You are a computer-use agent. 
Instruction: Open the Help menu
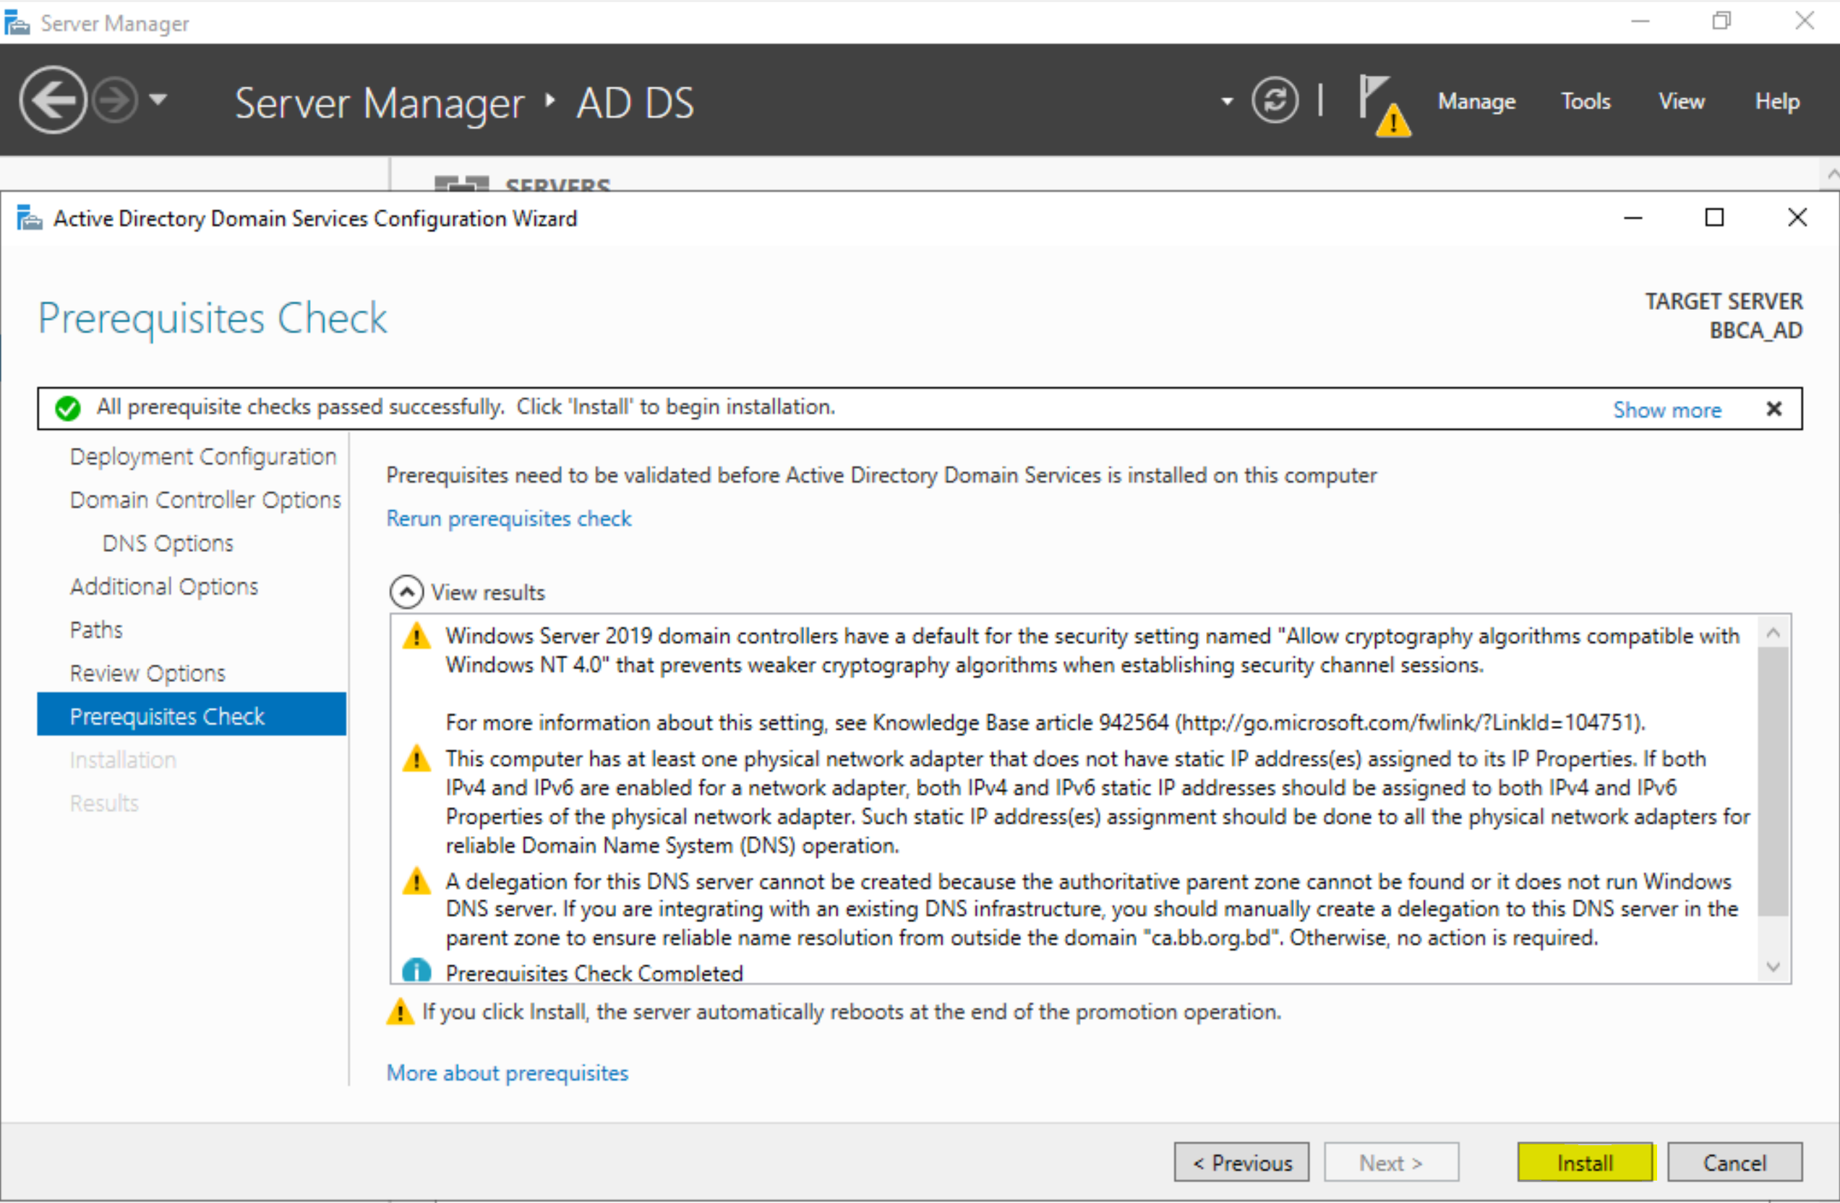click(1777, 101)
